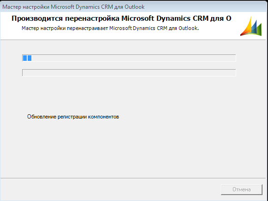The width and height of the screenshot is (268, 201).
Task: Click the word Outlook in the subtitle line
Action: tap(189, 28)
